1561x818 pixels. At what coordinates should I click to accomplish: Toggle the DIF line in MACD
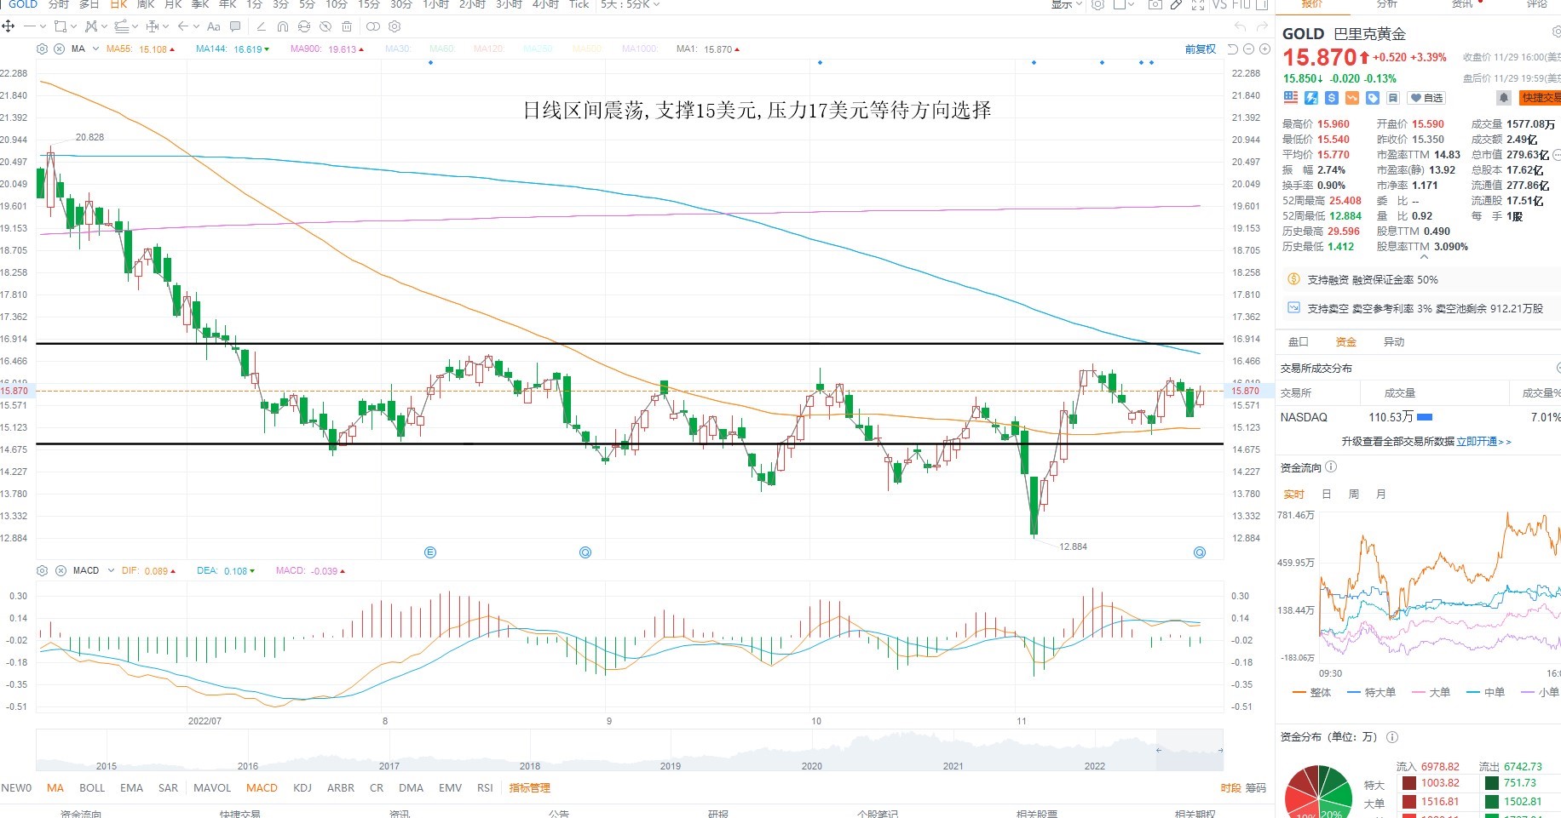click(148, 571)
